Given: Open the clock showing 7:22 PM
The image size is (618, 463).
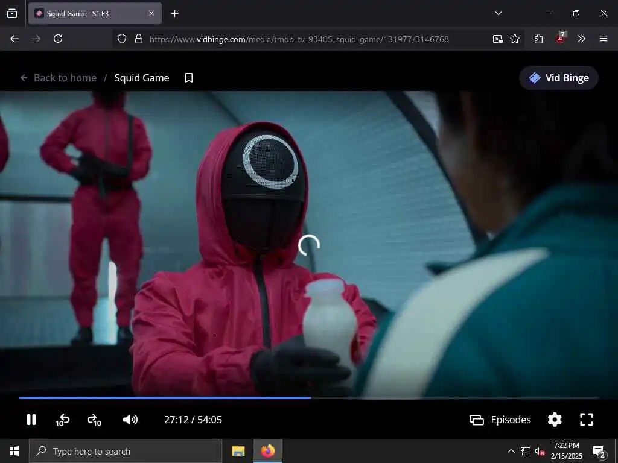Looking at the screenshot, I should (566, 451).
